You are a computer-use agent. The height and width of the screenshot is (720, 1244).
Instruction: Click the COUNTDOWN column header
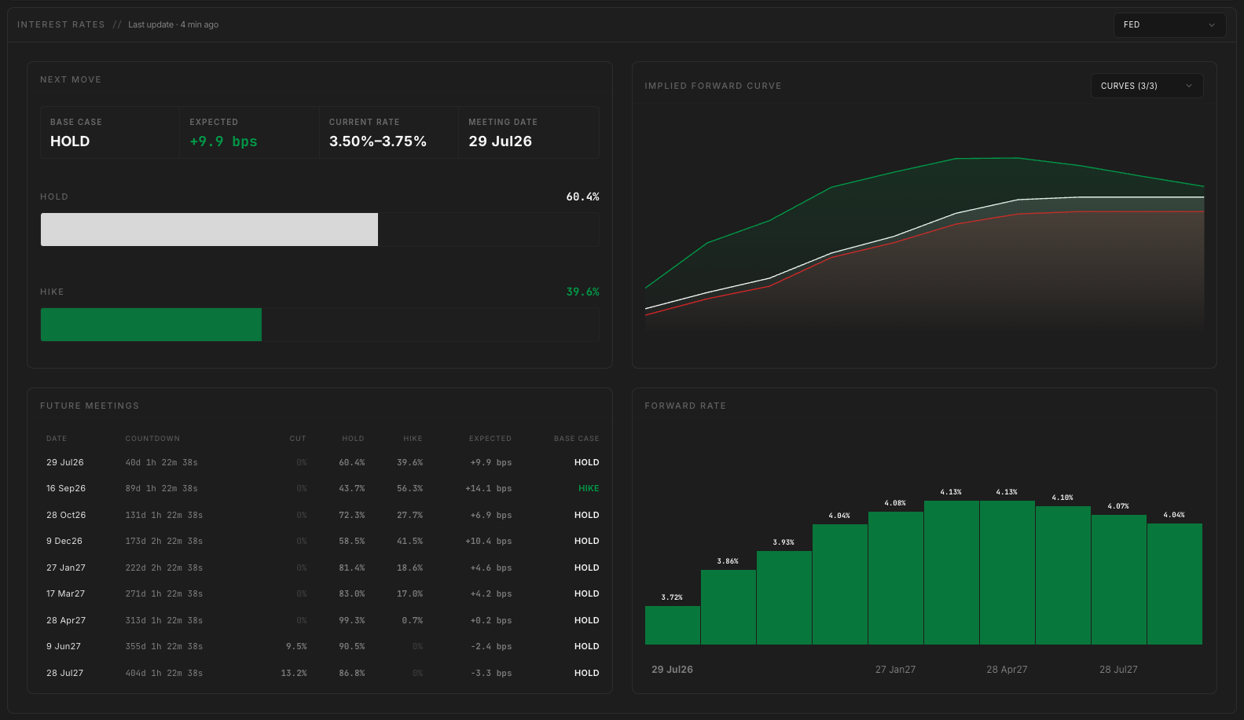[152, 439]
